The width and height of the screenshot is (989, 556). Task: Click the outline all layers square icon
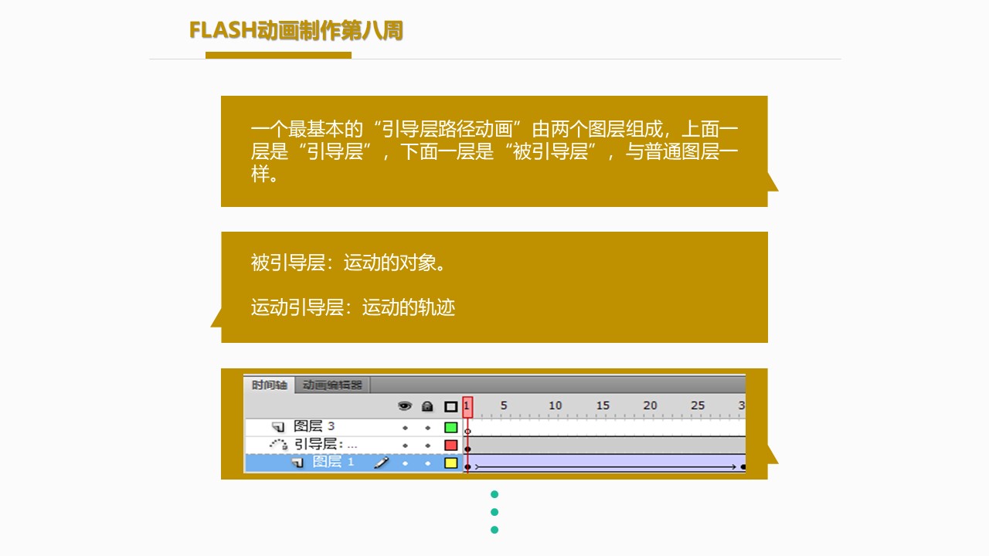coord(451,406)
